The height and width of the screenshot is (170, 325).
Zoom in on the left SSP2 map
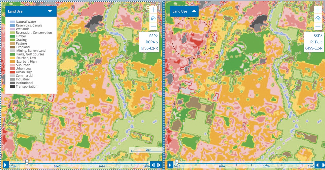[153, 10]
